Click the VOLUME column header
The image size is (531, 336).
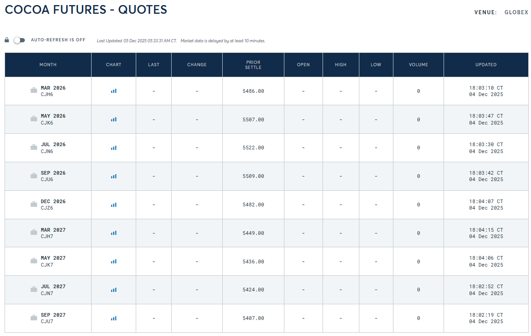click(419, 65)
